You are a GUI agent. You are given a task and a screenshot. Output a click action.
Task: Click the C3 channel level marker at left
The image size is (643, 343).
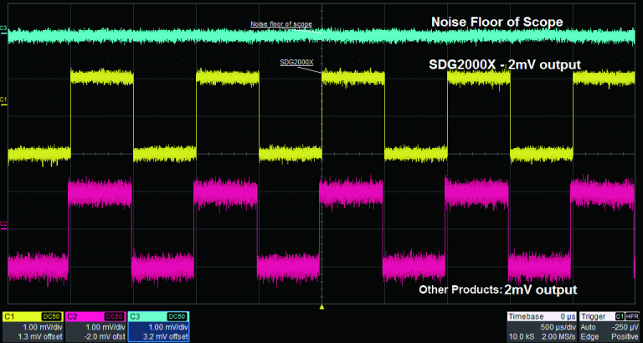(x=4, y=29)
